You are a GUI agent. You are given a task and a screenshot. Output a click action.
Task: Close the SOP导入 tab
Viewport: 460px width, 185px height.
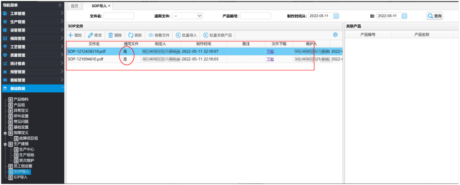point(109,6)
